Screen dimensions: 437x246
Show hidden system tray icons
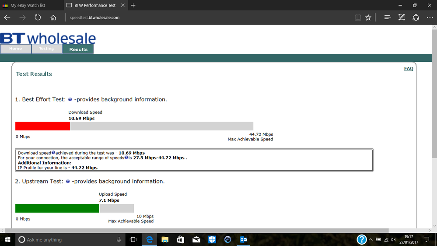click(x=371, y=239)
